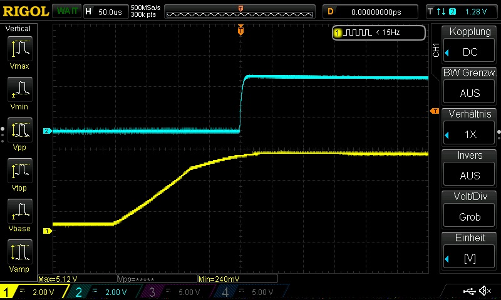Toggle the muted speaker icon

click(x=485, y=291)
